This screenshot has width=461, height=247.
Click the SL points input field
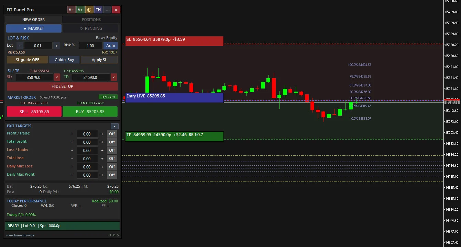pyautogui.click(x=34, y=78)
